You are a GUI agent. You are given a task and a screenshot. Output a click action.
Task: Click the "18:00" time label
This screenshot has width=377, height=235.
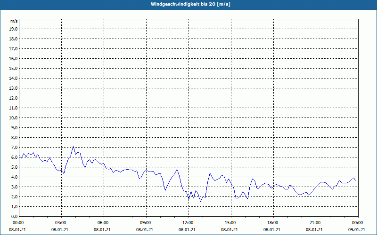[x=273, y=223]
